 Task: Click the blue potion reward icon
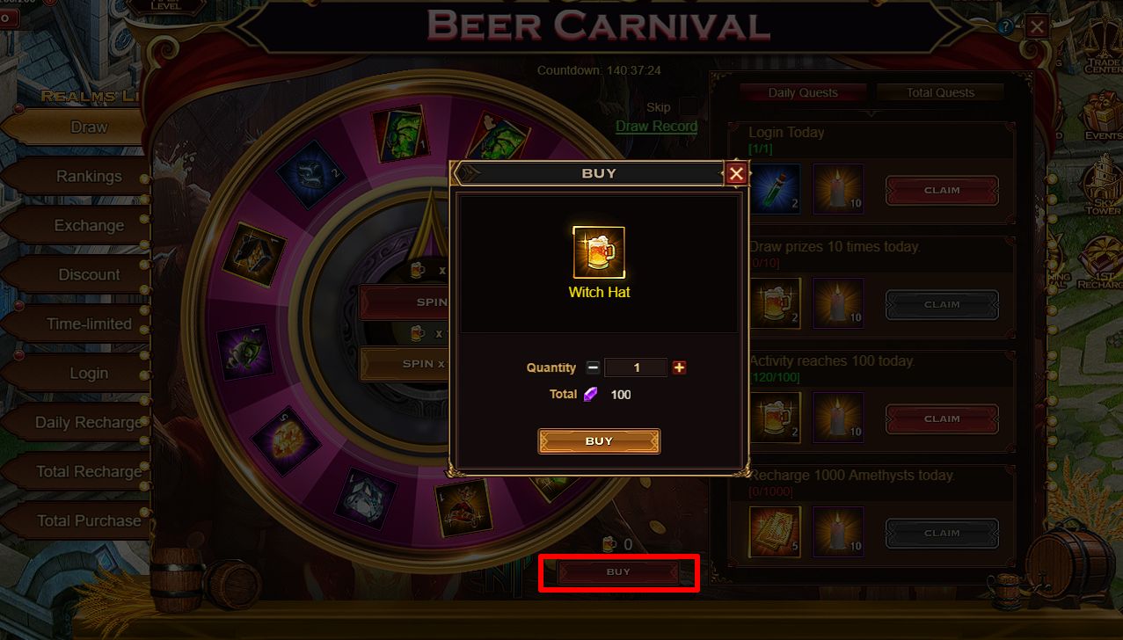point(775,189)
